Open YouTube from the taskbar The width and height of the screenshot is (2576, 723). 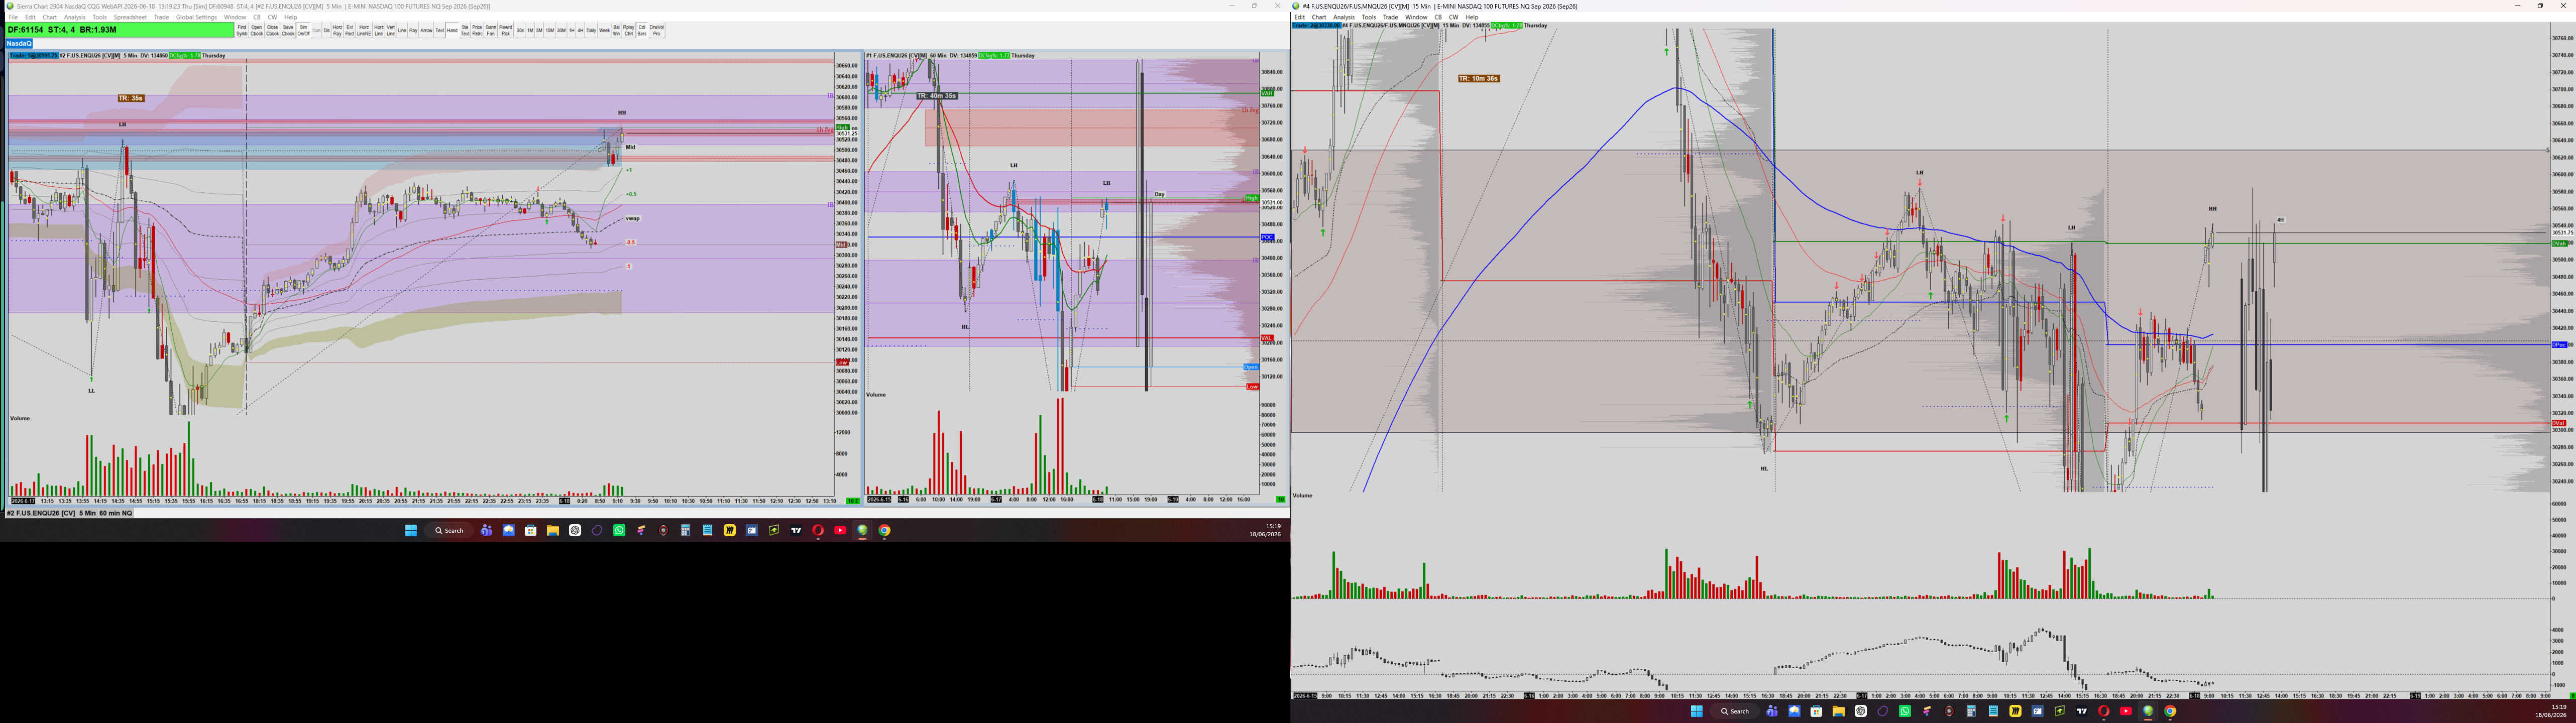[x=841, y=530]
